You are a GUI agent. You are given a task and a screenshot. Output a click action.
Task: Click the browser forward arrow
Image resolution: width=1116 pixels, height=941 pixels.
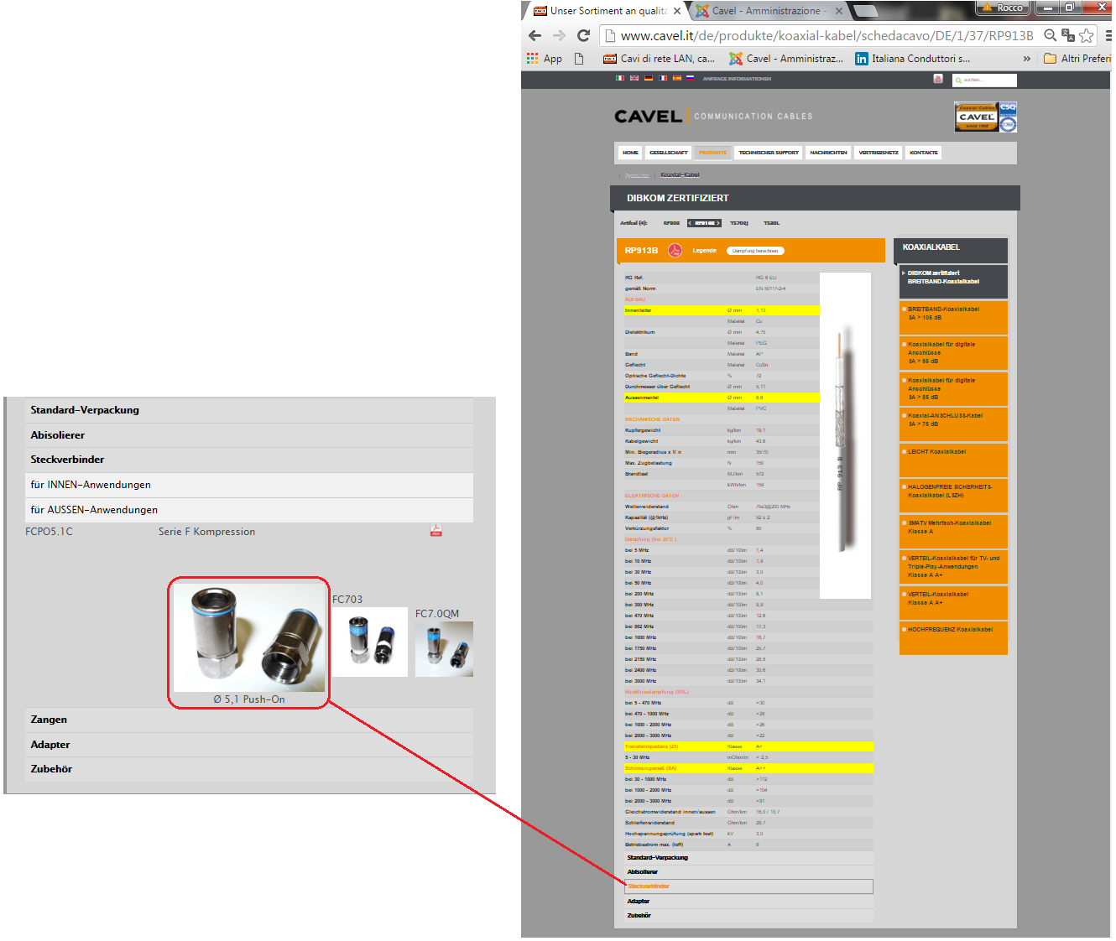tap(560, 35)
